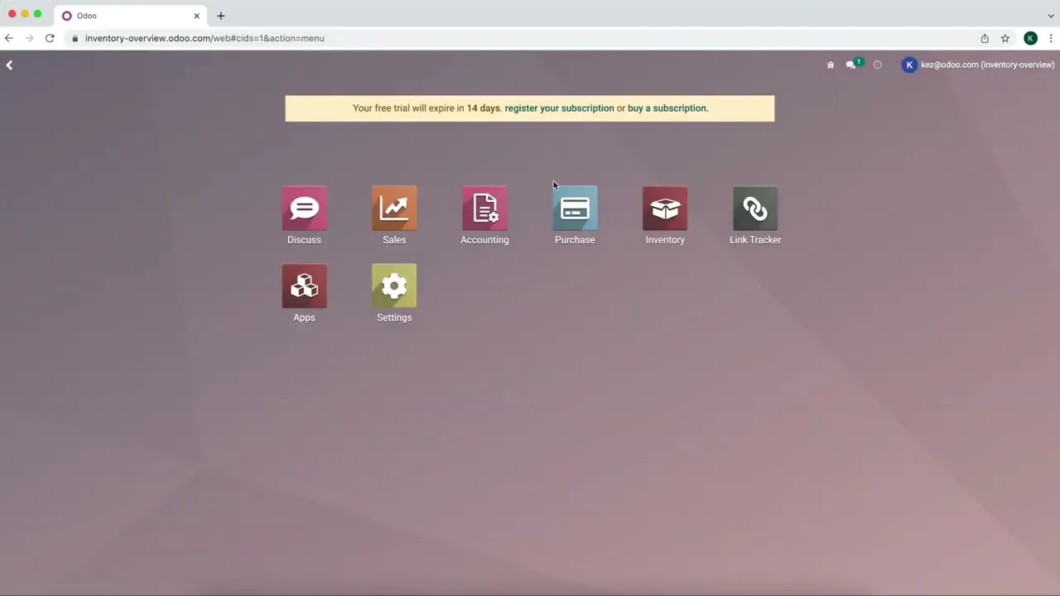Expand the tab search chevron
1060x596 pixels.
coord(1051,16)
